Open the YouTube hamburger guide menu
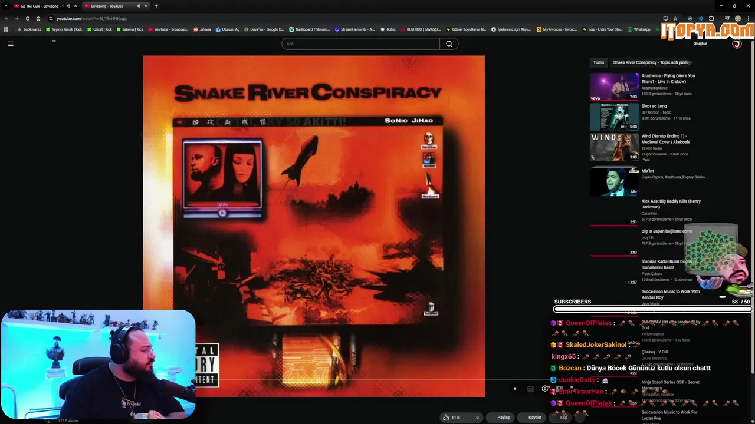 [x=10, y=44]
